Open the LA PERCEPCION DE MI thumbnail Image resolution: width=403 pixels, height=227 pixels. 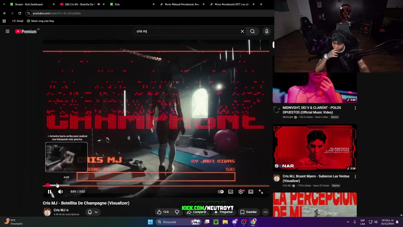click(x=315, y=205)
